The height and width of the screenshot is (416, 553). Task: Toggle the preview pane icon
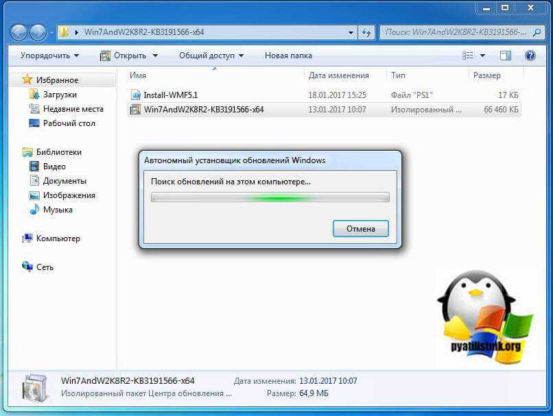tap(506, 56)
